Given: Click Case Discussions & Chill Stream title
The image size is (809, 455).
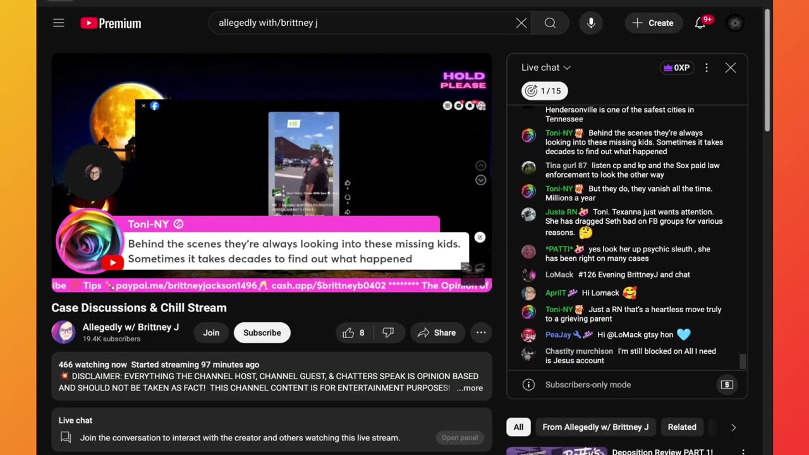Looking at the screenshot, I should coord(139,308).
